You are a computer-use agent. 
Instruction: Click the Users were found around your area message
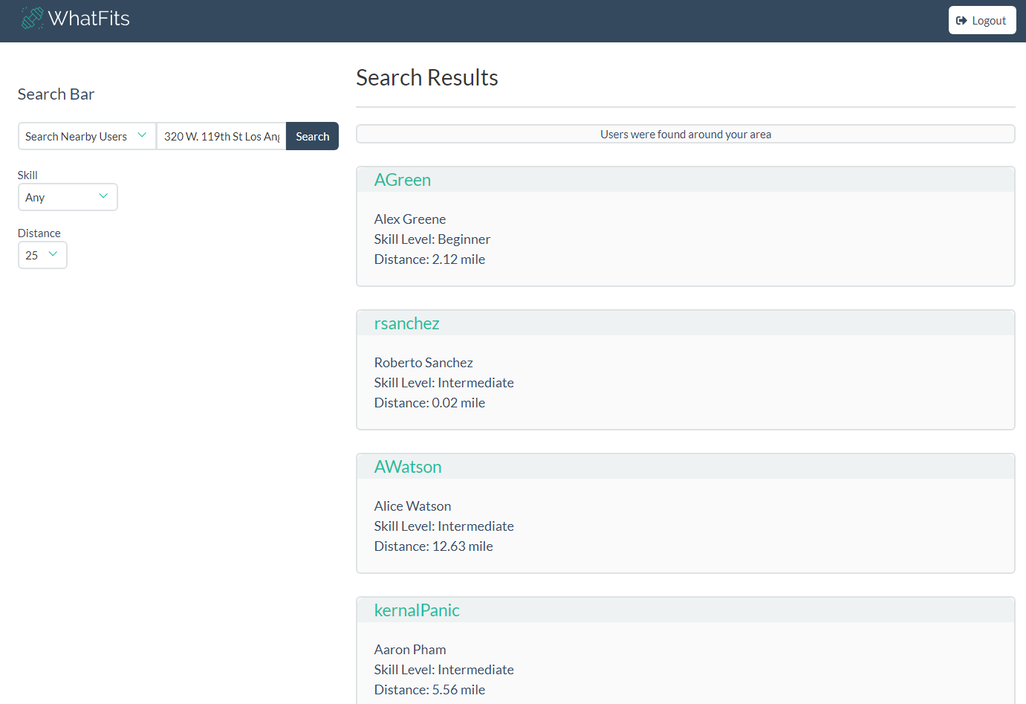686,134
